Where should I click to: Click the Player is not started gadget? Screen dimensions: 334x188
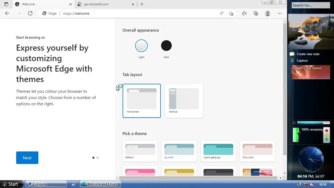pyautogui.click(x=311, y=72)
